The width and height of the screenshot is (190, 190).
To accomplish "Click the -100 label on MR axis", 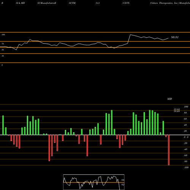I will (x=186, y=168).
